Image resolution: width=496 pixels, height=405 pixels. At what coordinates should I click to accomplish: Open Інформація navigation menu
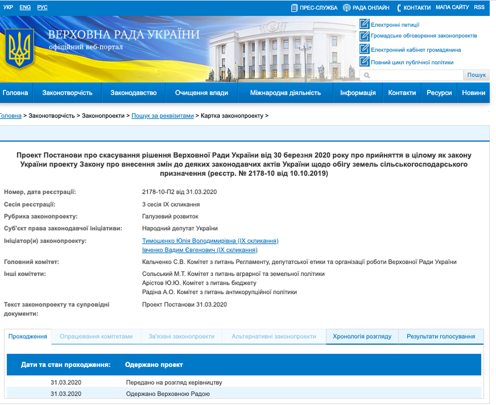coord(358,93)
